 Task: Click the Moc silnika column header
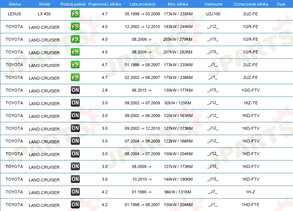(178, 4)
